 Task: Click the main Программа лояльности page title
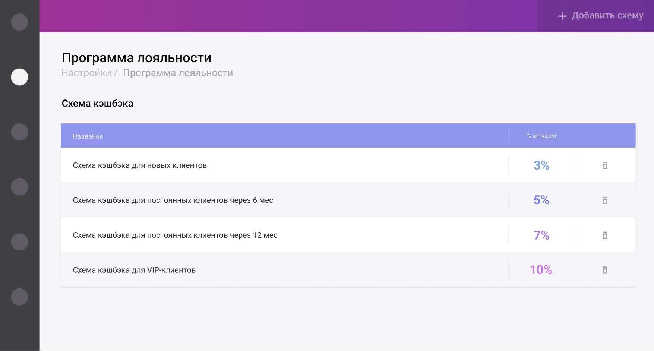click(x=136, y=58)
